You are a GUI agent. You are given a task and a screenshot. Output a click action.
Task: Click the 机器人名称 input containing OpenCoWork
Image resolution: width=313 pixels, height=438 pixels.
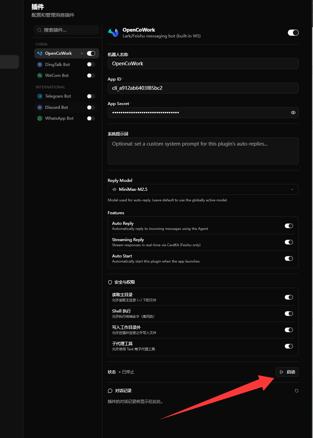(203, 64)
